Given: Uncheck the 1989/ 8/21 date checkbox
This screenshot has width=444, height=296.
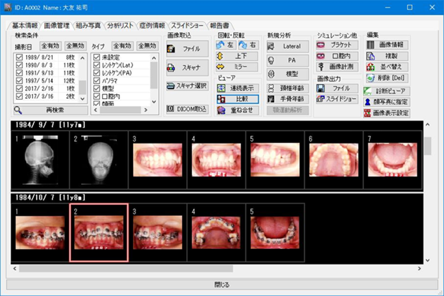Looking at the screenshot, I should [x=19, y=57].
